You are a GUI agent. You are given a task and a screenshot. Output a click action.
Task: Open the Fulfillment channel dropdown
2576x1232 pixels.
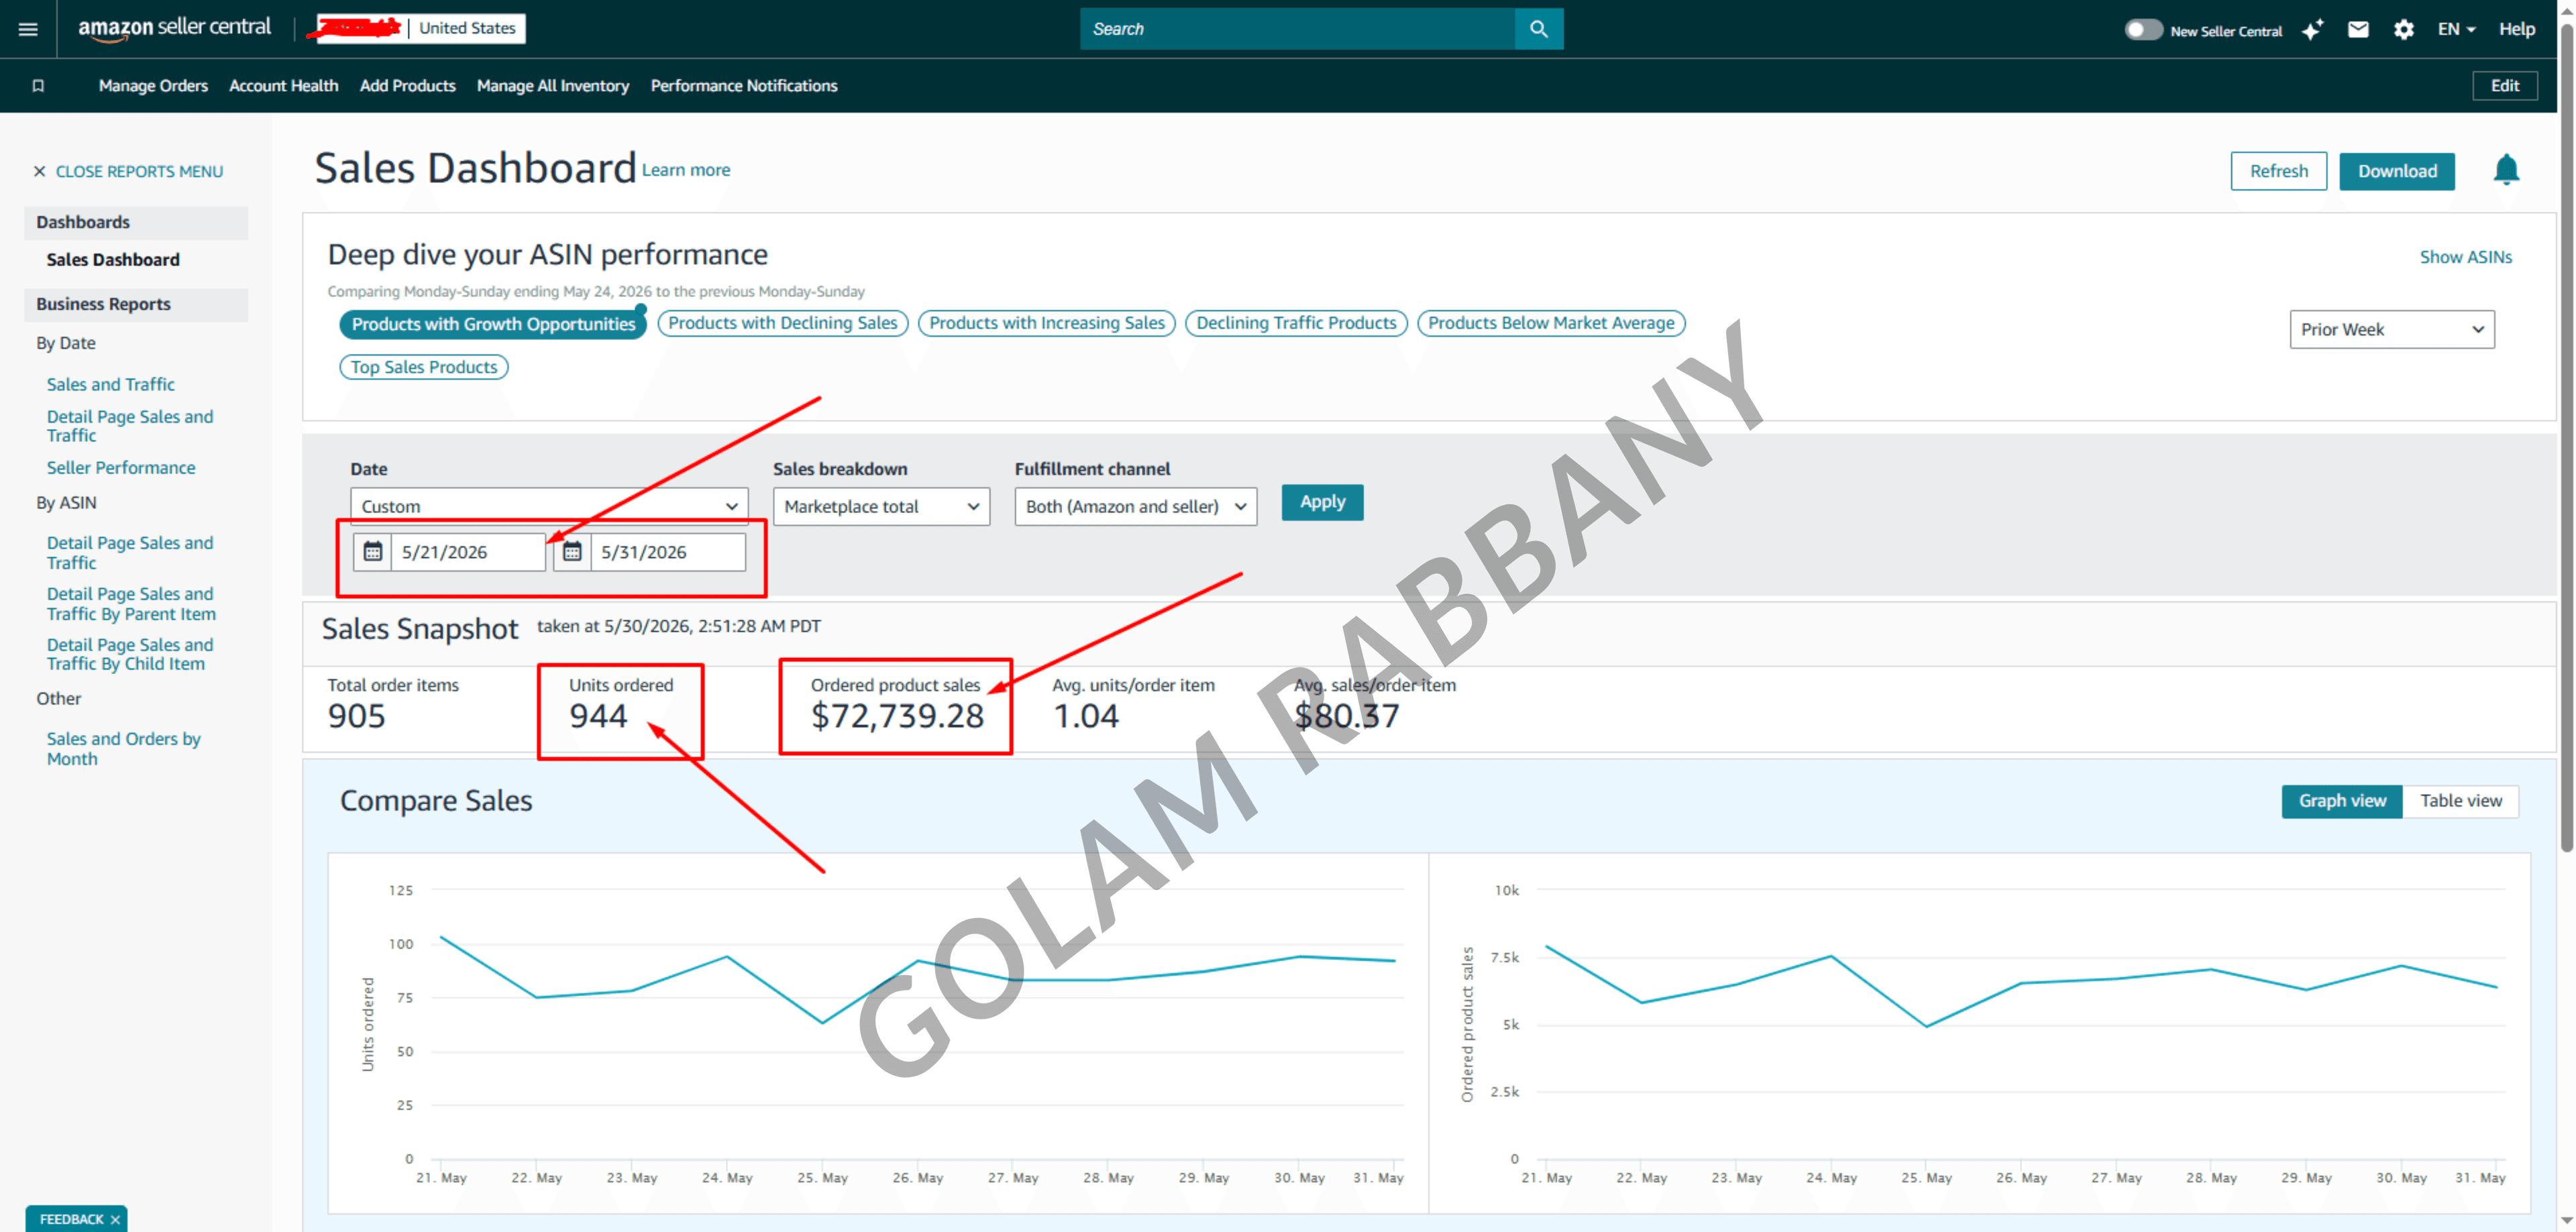tap(1135, 506)
